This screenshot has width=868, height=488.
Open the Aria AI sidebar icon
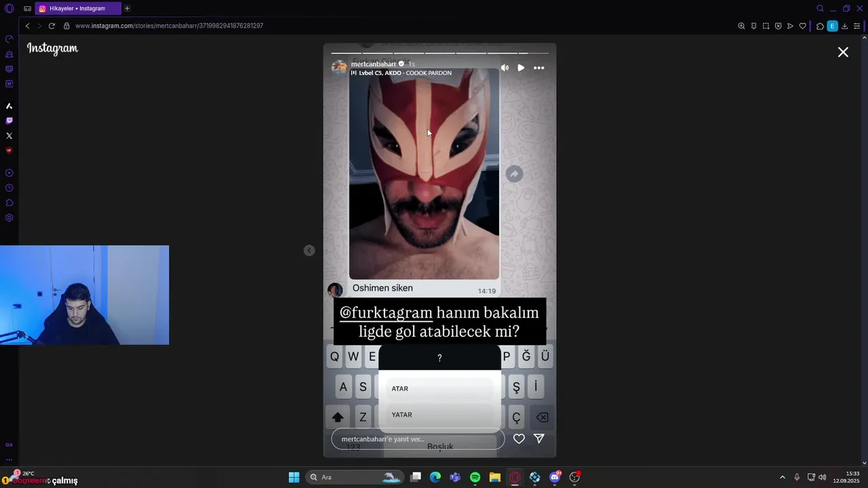[x=9, y=106]
